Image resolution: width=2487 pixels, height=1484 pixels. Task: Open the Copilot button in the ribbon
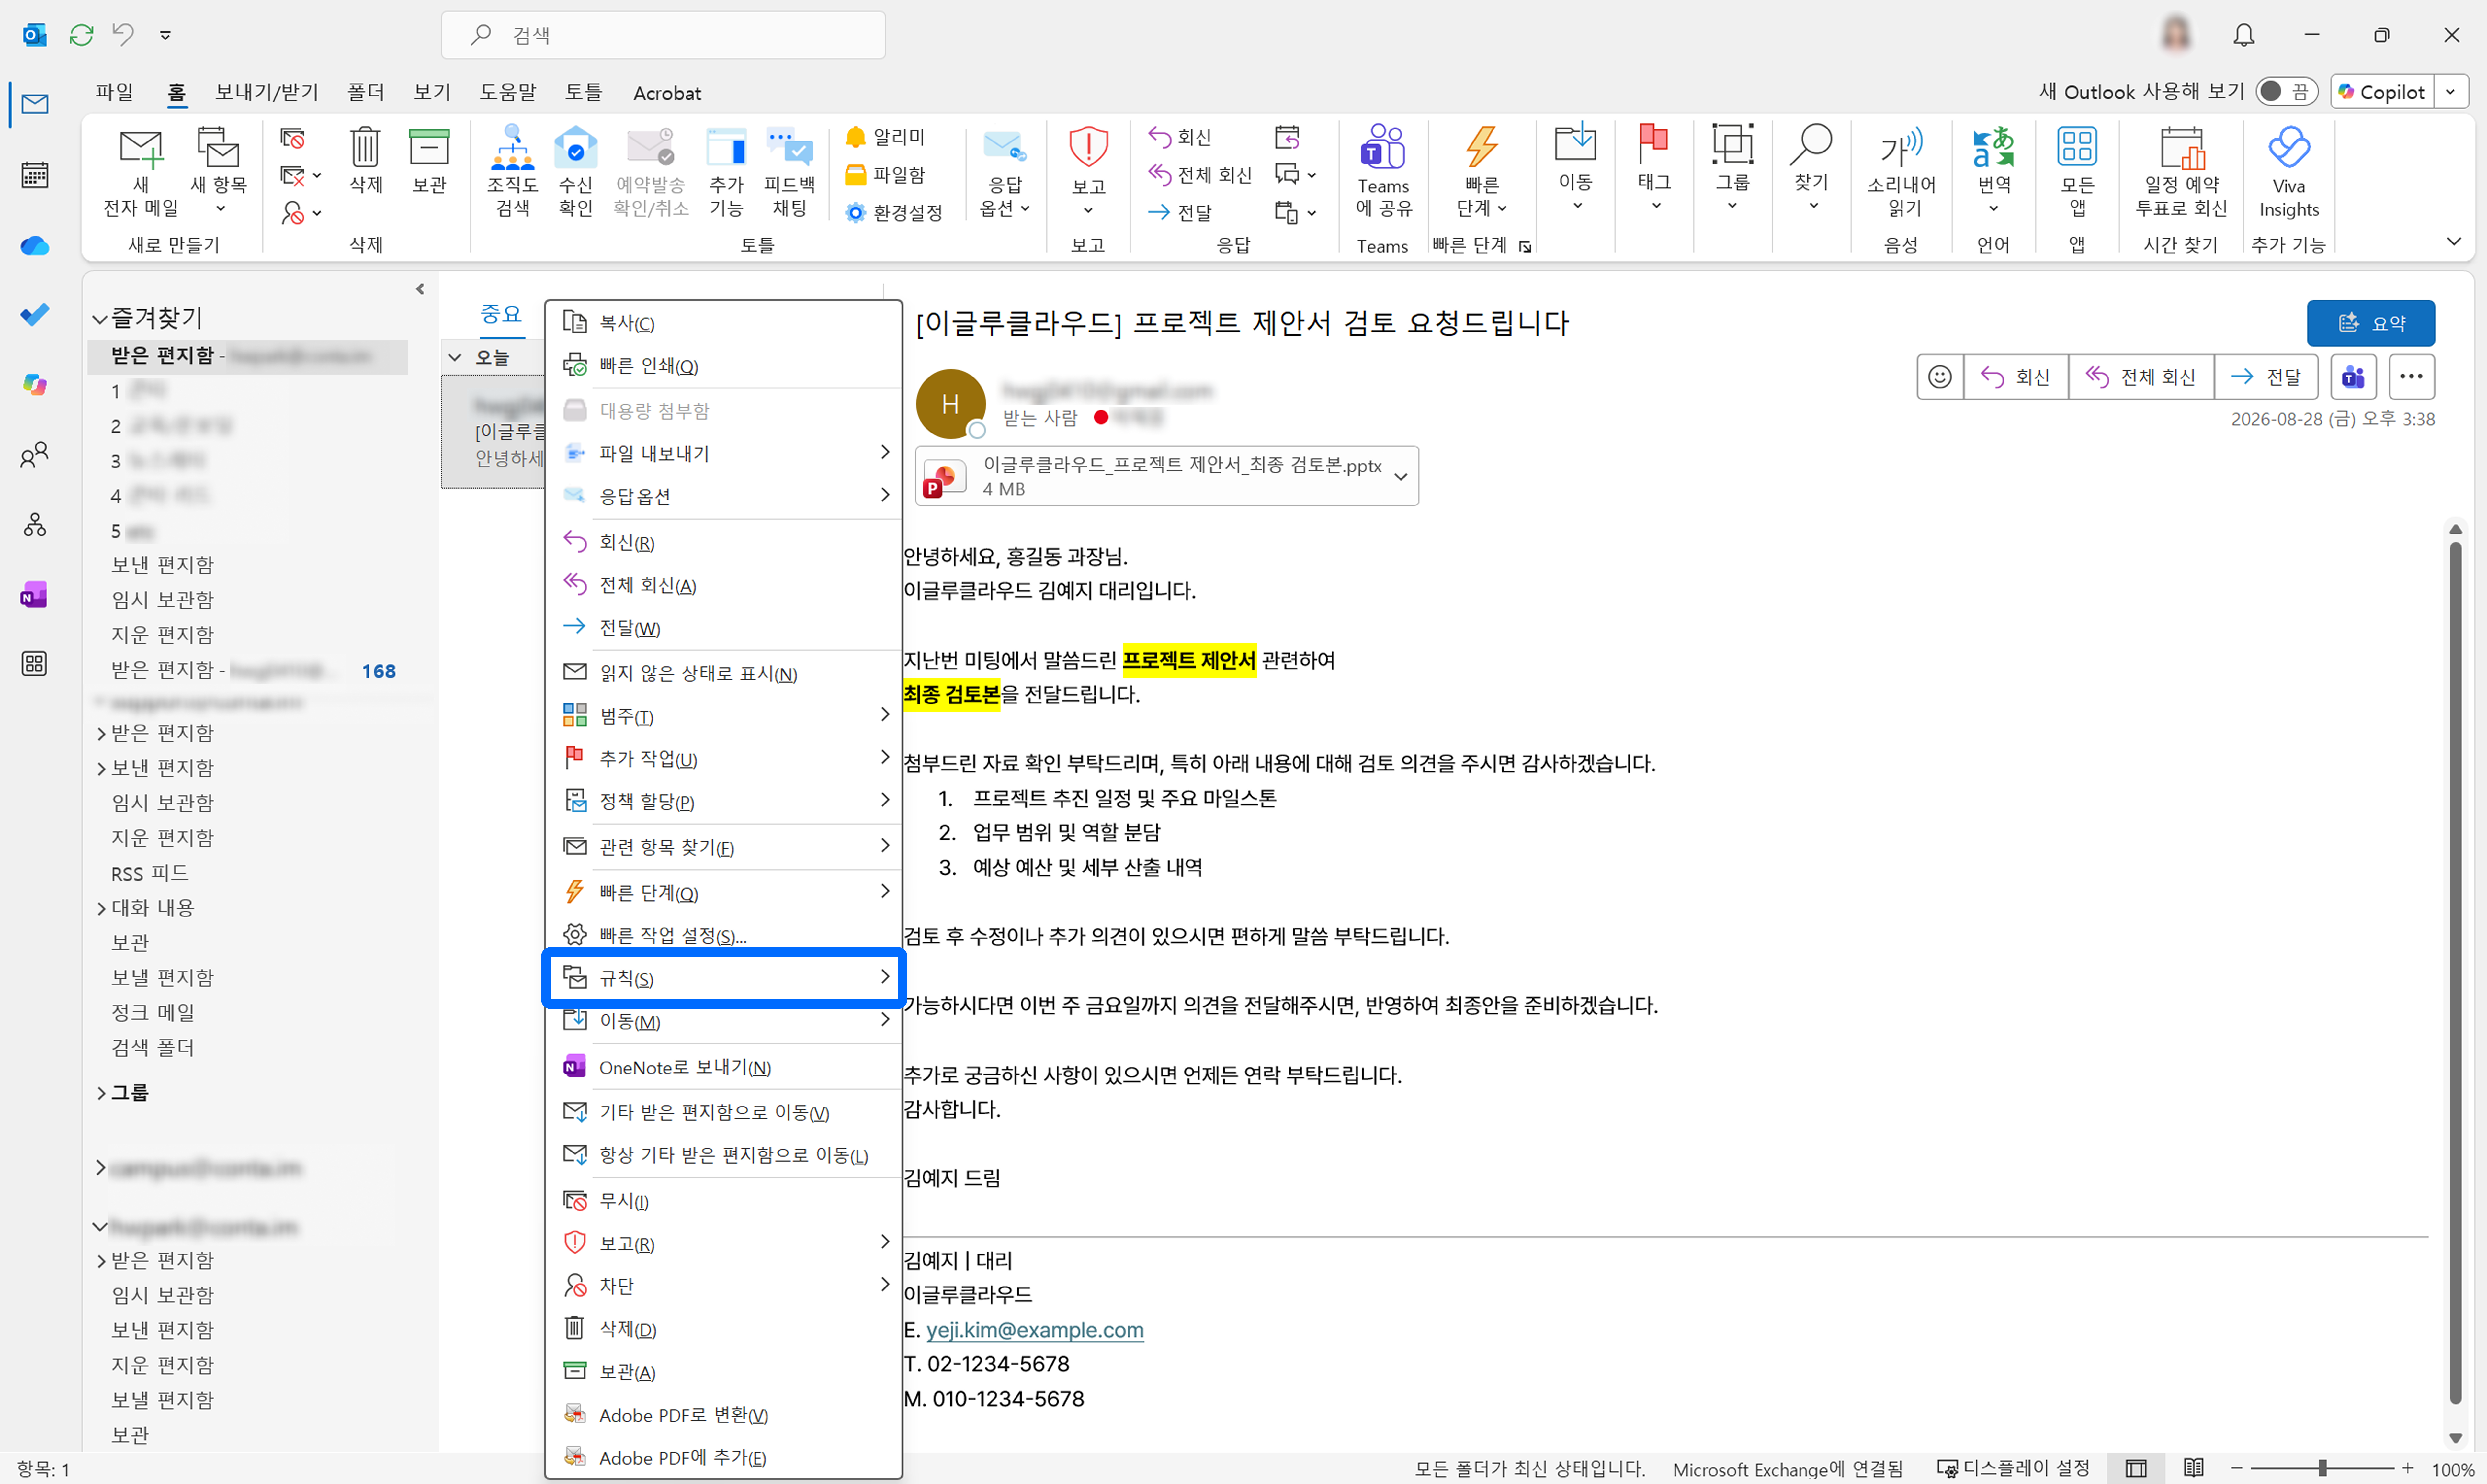[x=2383, y=92]
